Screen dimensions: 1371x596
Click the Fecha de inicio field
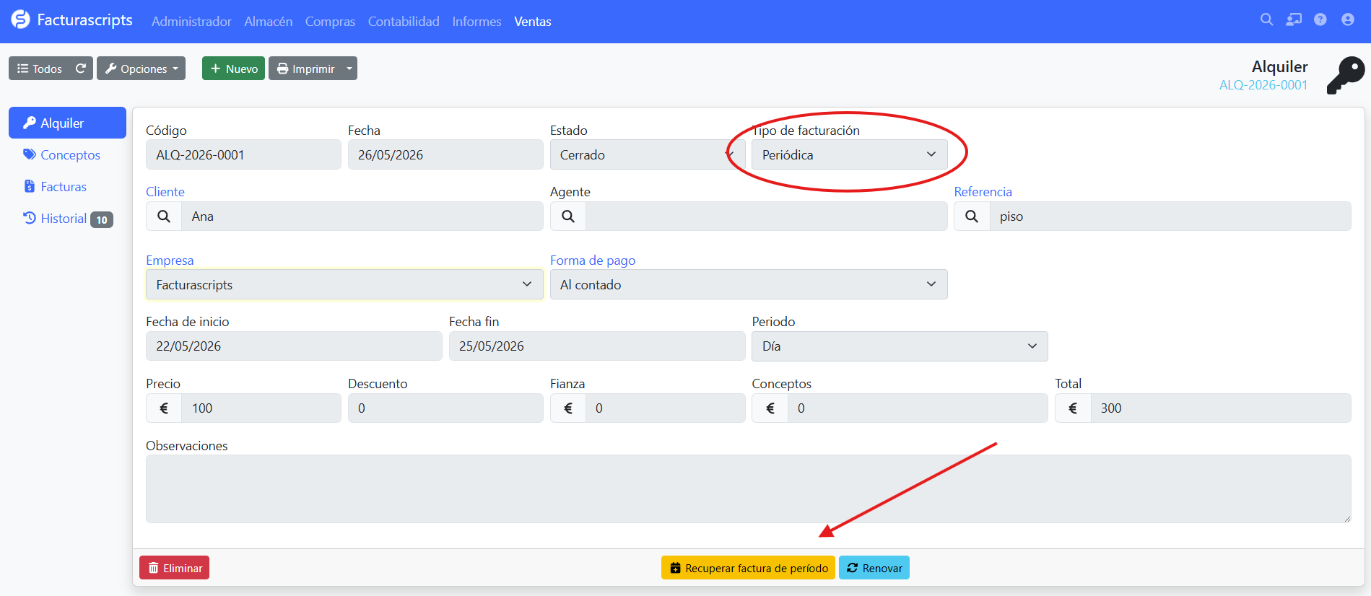tap(294, 346)
